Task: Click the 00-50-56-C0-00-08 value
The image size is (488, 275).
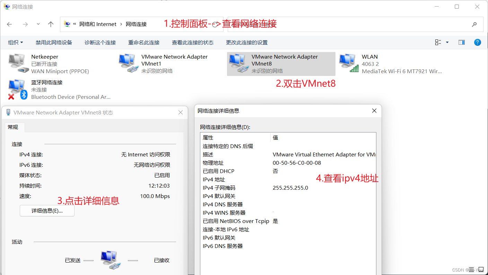Action: click(297, 163)
